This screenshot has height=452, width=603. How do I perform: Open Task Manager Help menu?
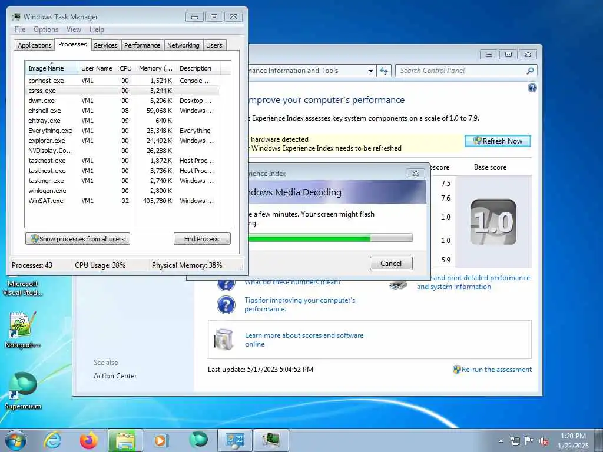pos(97,29)
